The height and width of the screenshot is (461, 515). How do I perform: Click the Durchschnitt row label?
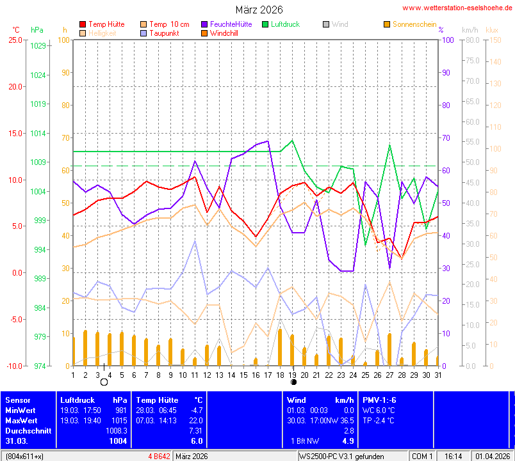pos(28,431)
